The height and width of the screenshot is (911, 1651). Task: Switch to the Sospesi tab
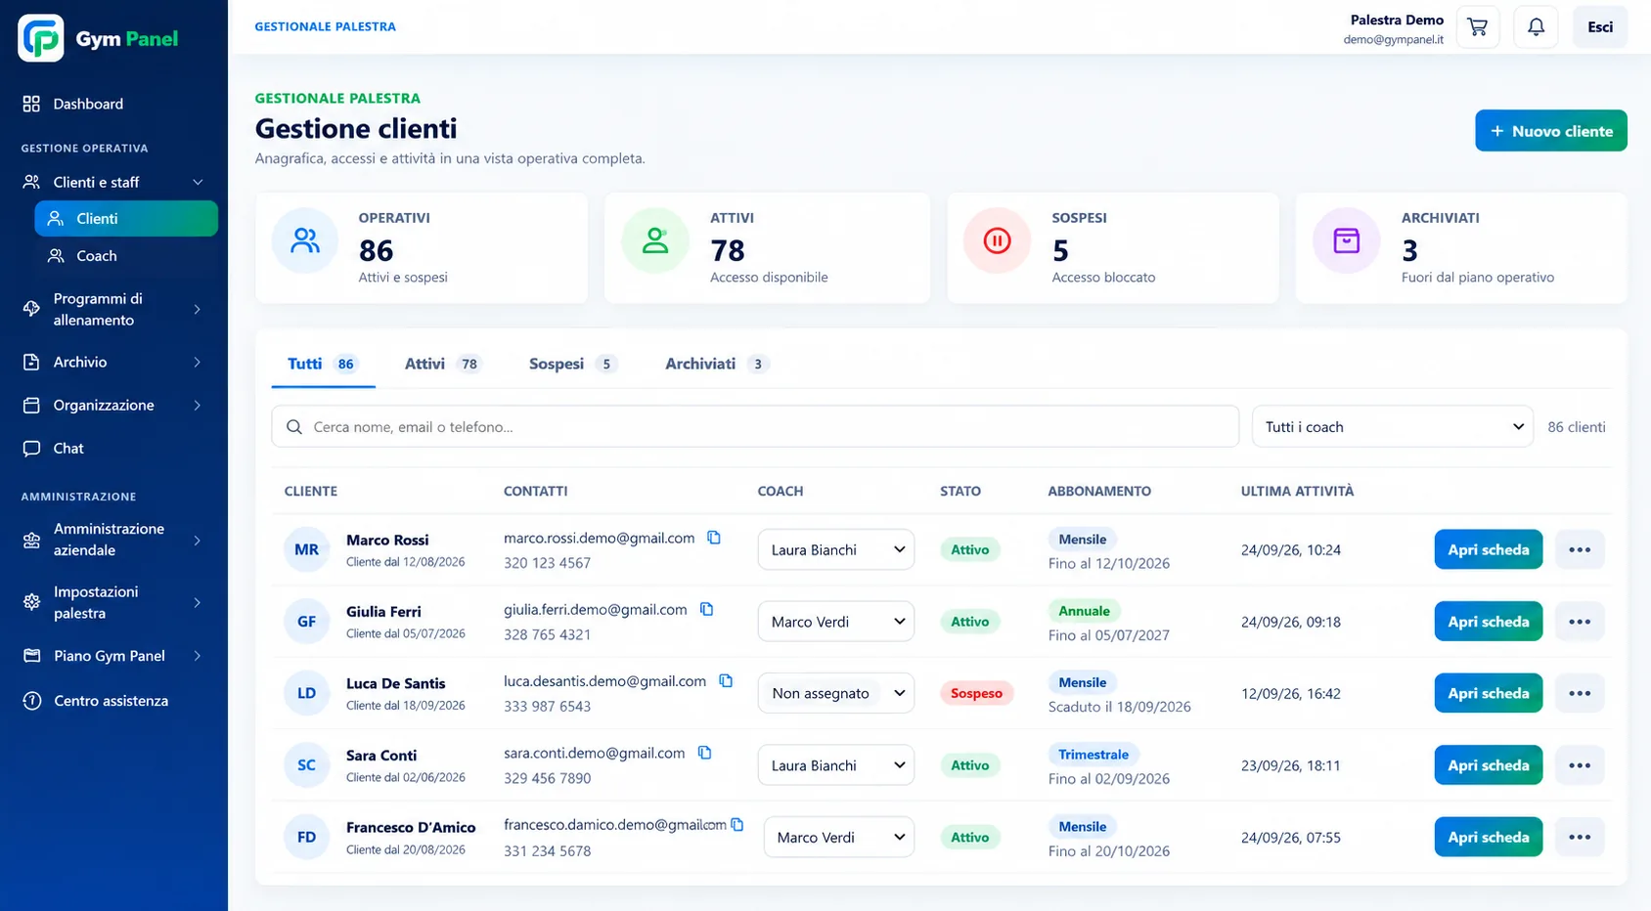tap(572, 364)
